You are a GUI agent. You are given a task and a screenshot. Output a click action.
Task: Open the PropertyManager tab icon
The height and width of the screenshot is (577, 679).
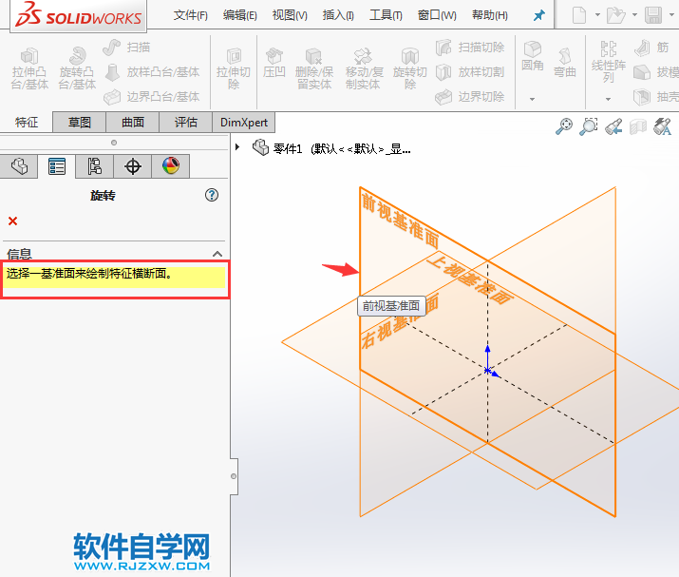tap(57, 166)
